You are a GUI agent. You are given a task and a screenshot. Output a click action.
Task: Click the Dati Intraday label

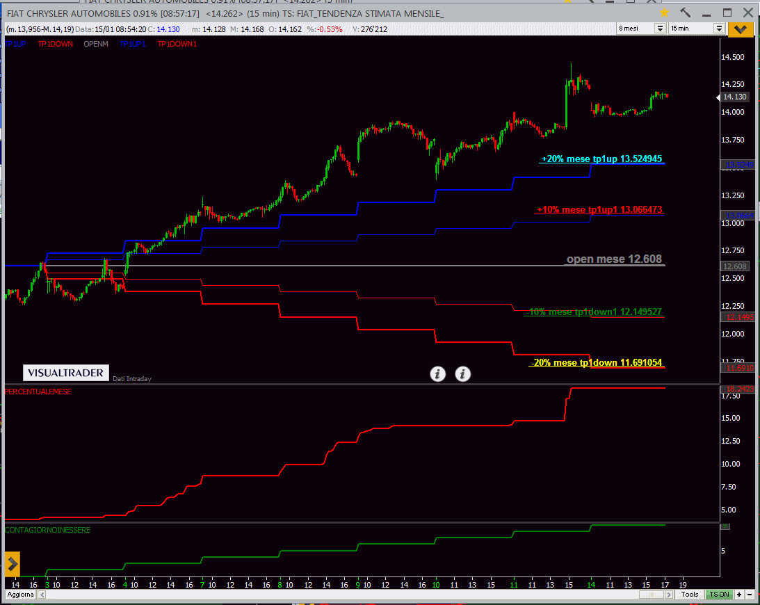pos(132,378)
